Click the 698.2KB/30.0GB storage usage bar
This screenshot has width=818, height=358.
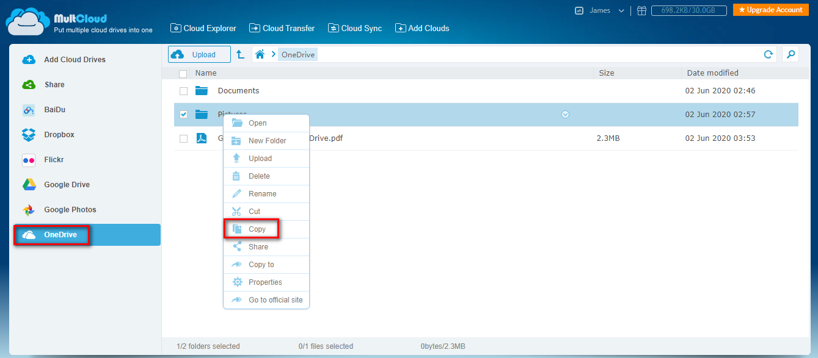[x=688, y=10]
